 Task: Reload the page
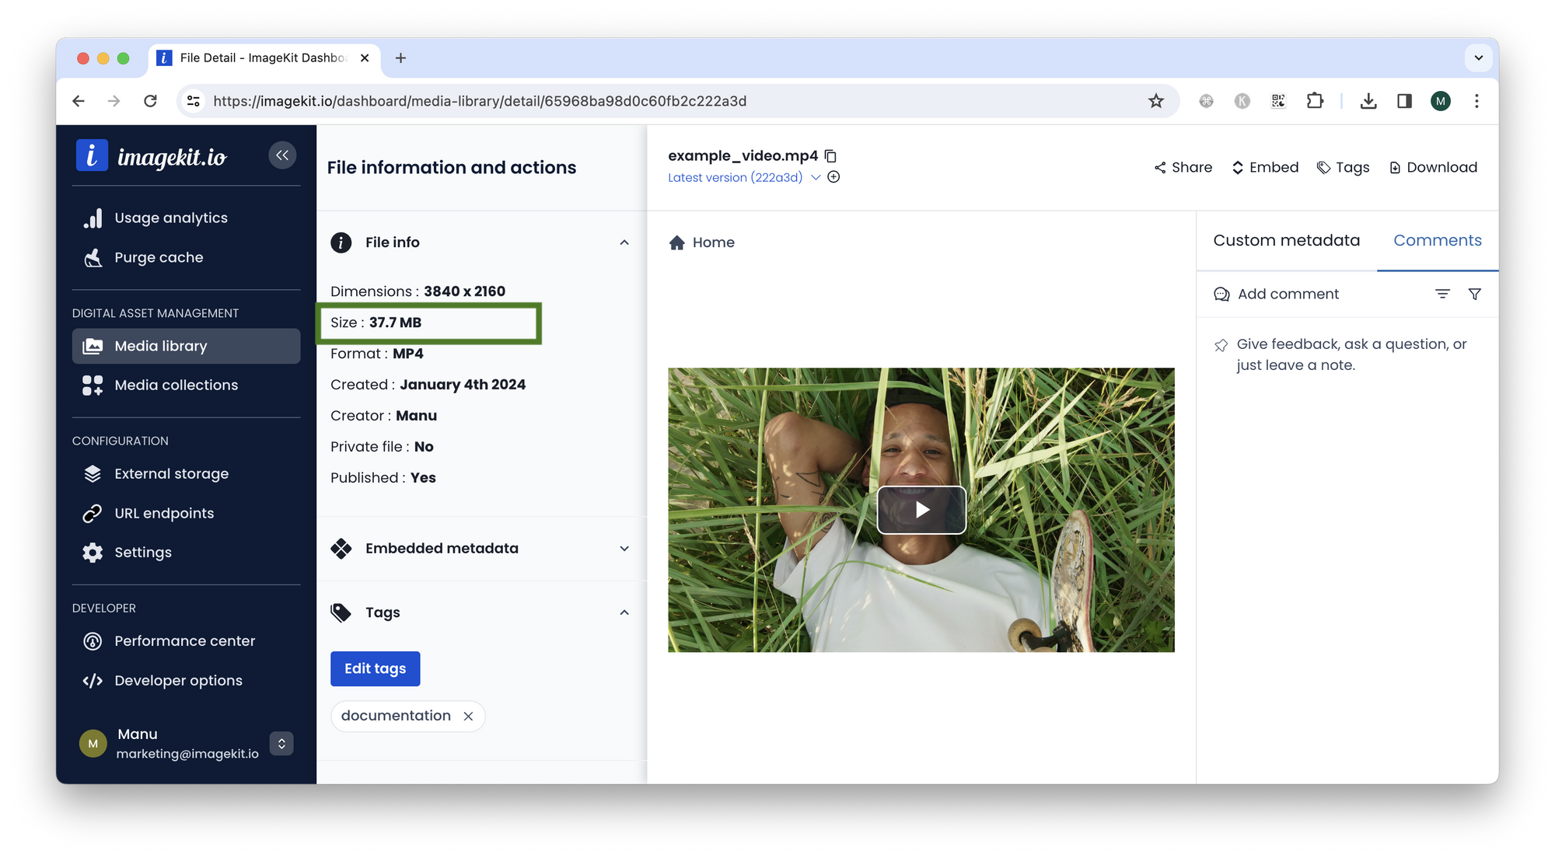(x=151, y=101)
